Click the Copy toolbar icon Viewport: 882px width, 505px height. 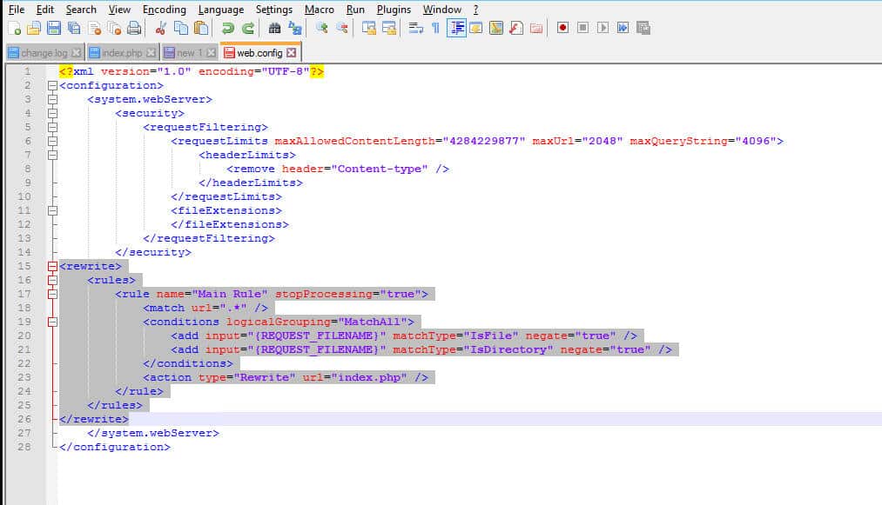[x=180, y=28]
